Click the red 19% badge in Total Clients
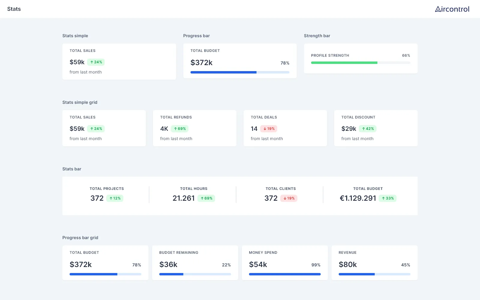Image resolution: width=480 pixels, height=300 pixels. pyautogui.click(x=289, y=198)
